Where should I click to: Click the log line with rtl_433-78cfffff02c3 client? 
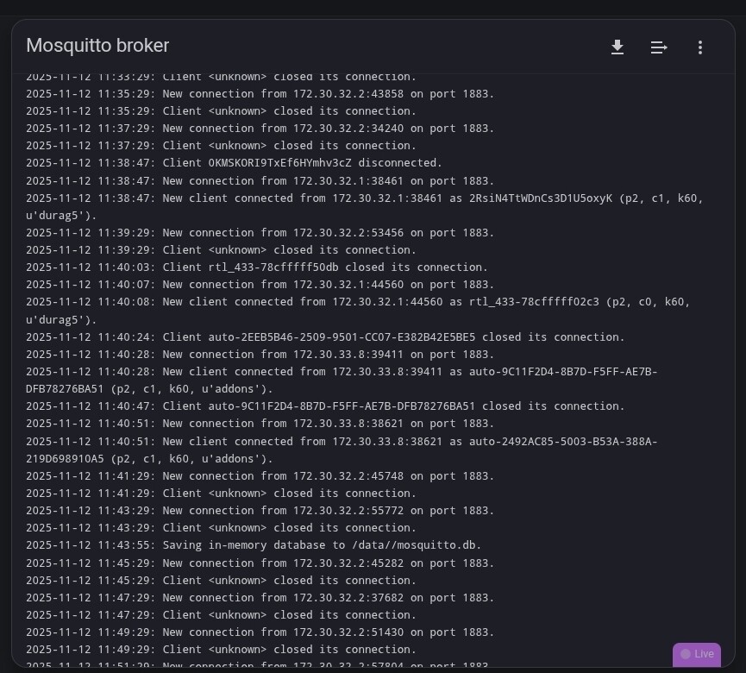click(358, 302)
